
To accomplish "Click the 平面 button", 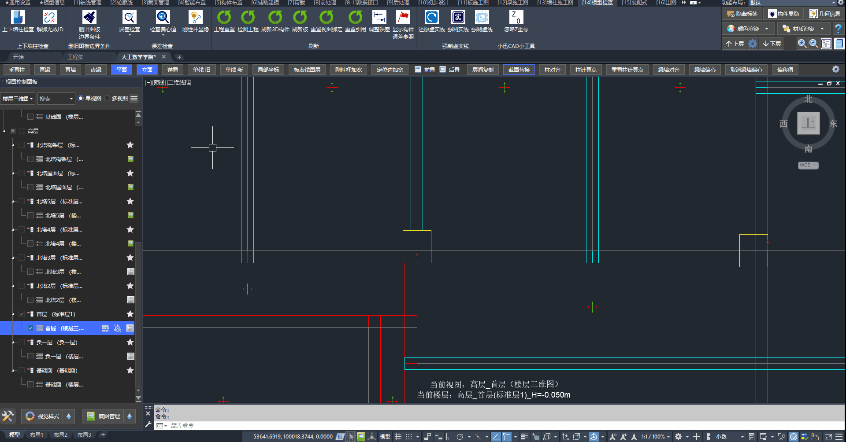I will (x=122, y=70).
